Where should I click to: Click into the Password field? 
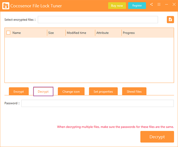[98, 103]
